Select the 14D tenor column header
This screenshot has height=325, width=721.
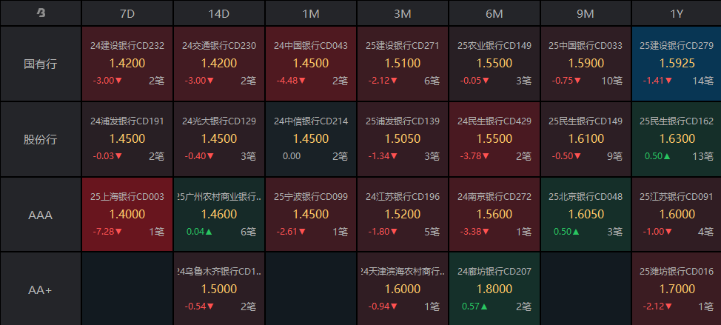click(x=218, y=13)
